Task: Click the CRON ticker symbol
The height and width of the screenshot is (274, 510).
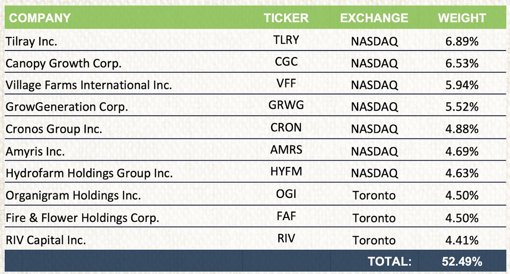Action: (x=286, y=127)
